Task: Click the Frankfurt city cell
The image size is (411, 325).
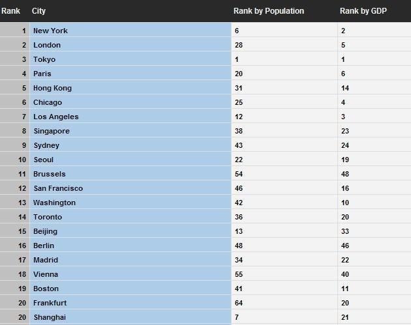Action: 130,302
